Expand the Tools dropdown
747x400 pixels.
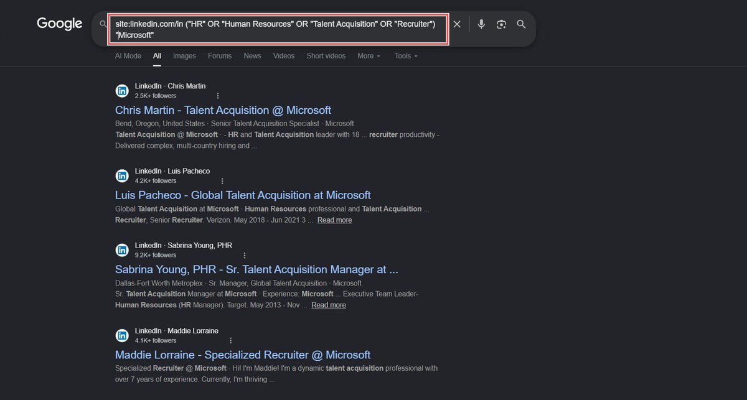[x=406, y=56]
